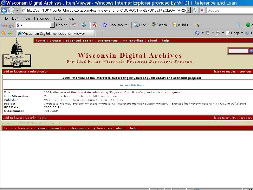Click the upper 'previous' link

click(245, 71)
